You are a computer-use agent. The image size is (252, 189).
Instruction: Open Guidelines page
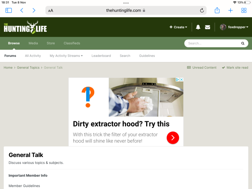point(147,56)
